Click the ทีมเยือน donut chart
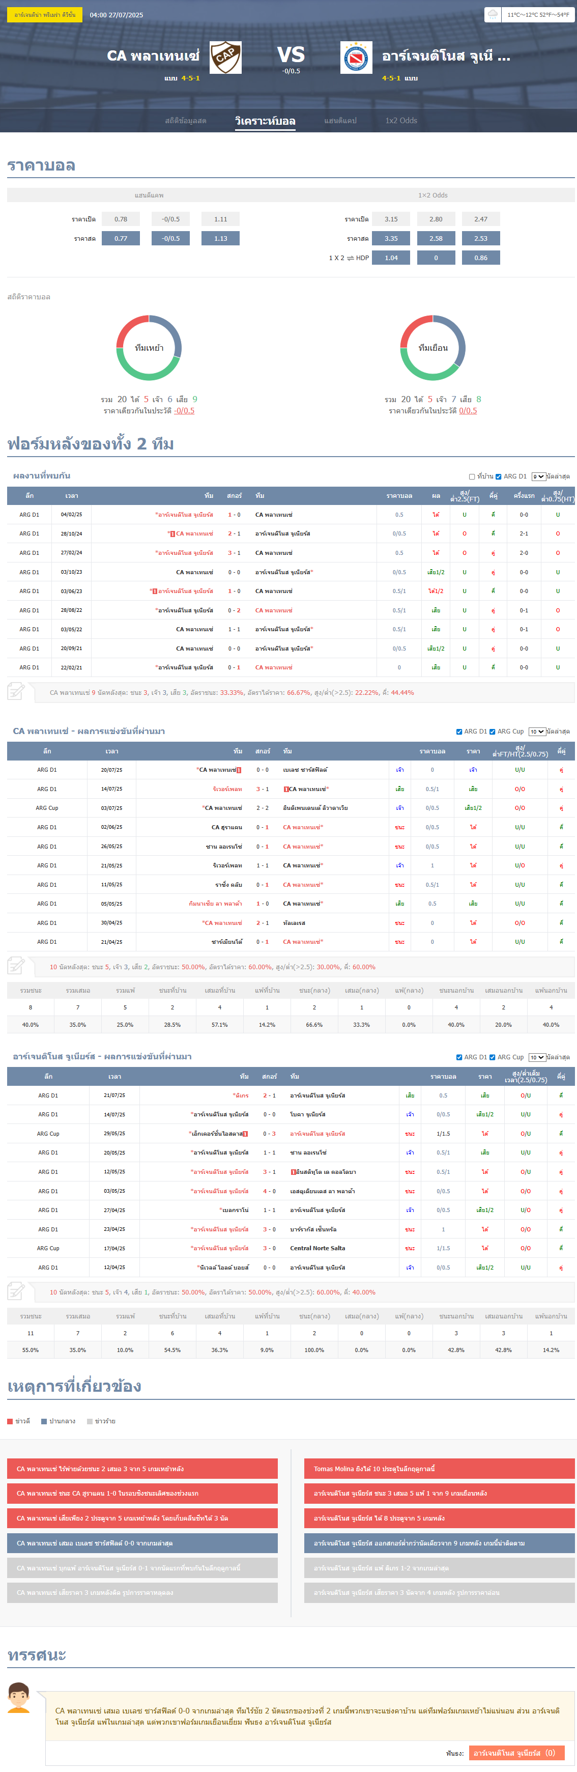This screenshot has width=577, height=1772. 434,348
